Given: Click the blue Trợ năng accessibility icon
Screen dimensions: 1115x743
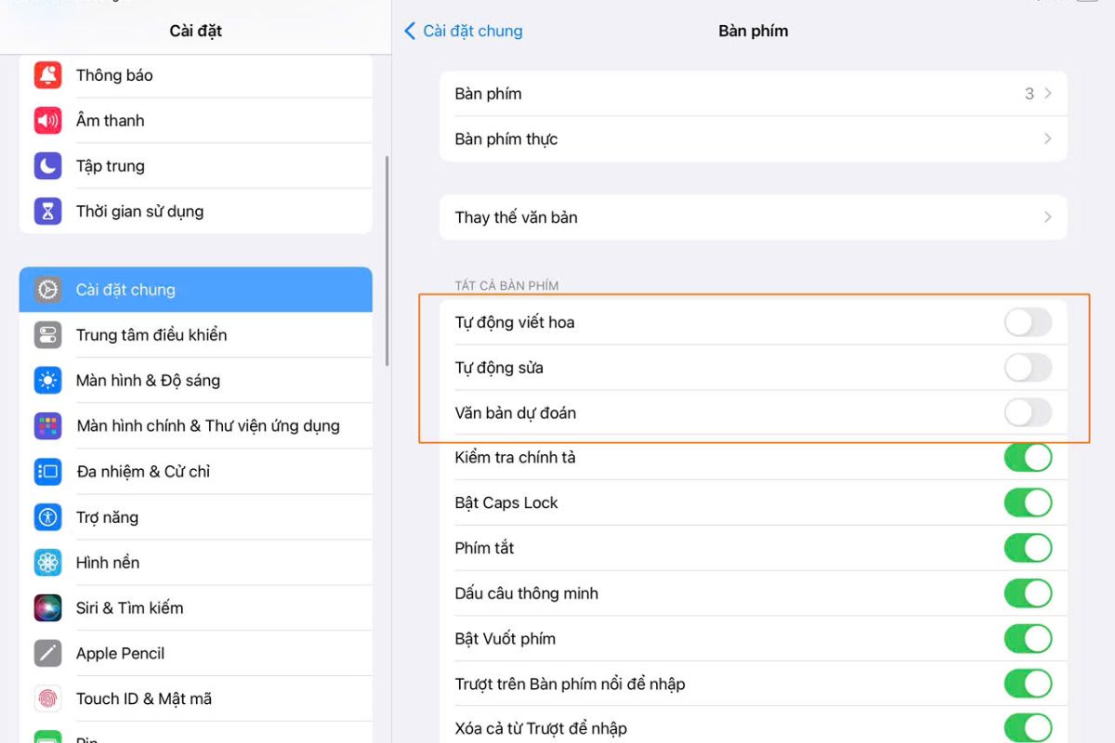Looking at the screenshot, I should tap(47, 517).
